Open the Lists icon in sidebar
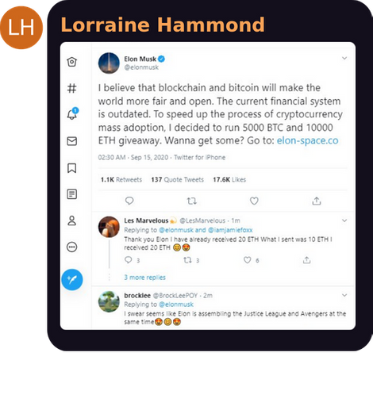 coord(71,194)
